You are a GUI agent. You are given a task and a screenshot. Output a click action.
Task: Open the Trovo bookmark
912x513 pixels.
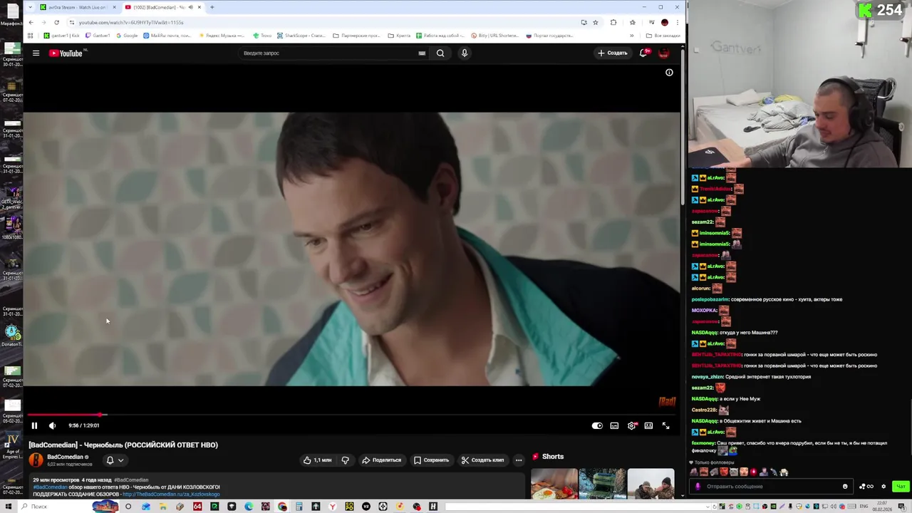[261, 36]
